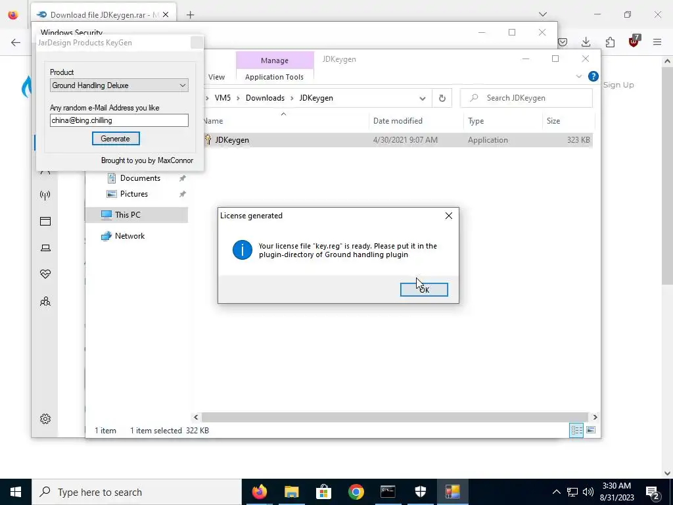Select Documents in the navigation pane

coord(140,178)
